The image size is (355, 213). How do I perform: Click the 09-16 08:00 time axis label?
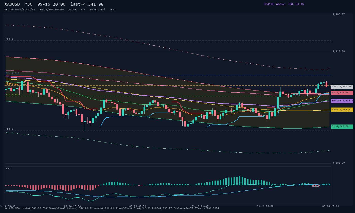(x=265, y=206)
